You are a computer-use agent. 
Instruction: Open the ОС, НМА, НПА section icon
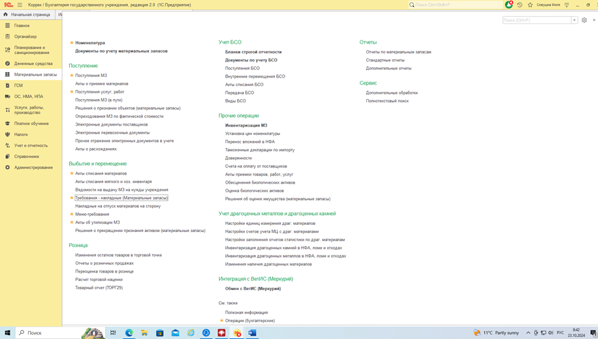pyautogui.click(x=7, y=96)
